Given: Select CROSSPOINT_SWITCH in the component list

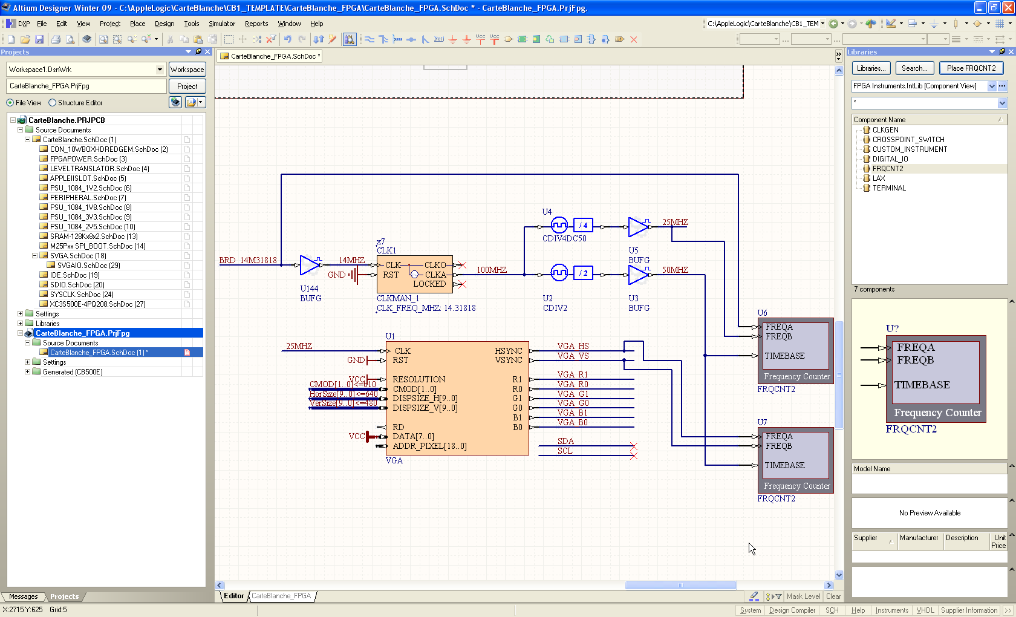Looking at the screenshot, I should click(x=908, y=140).
